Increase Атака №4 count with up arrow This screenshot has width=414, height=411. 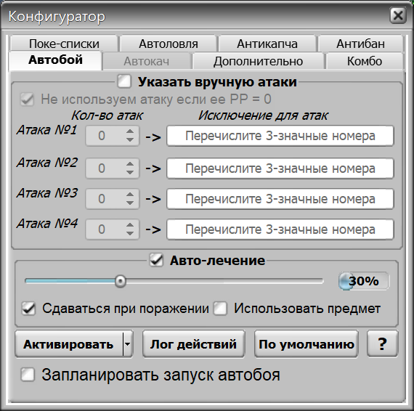[130, 225]
